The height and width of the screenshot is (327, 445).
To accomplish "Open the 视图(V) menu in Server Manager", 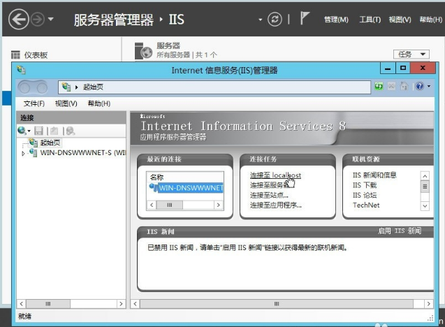I will [400, 20].
